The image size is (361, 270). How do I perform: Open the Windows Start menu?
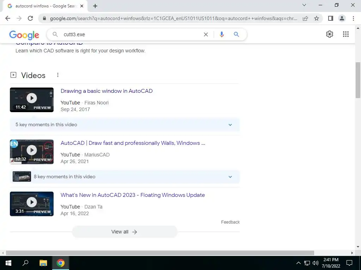[x=8, y=263]
